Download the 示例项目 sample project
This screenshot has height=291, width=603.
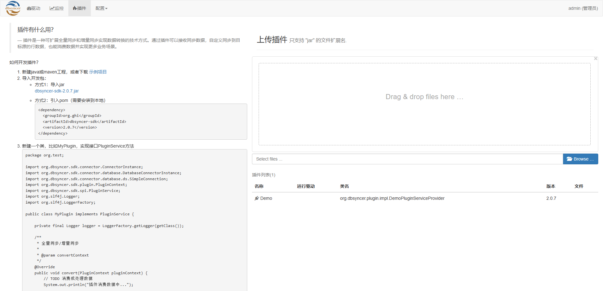[x=98, y=72]
